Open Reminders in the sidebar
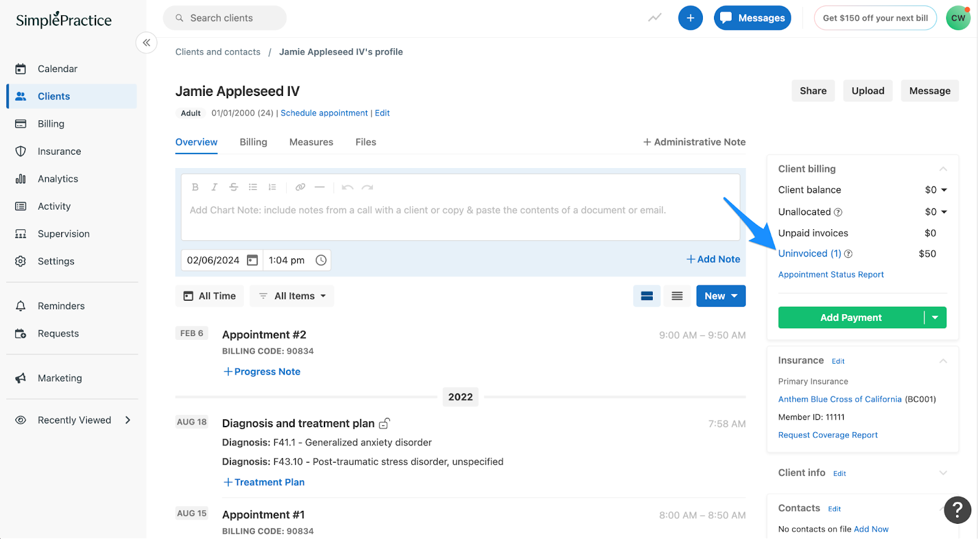 [x=72, y=306]
